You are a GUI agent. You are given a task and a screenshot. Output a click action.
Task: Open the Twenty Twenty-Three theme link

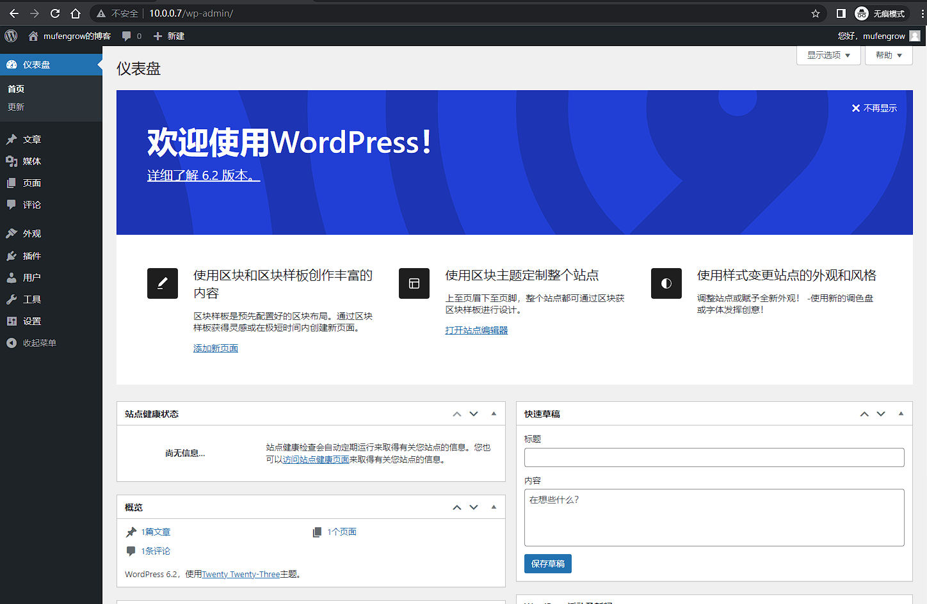coord(241,575)
